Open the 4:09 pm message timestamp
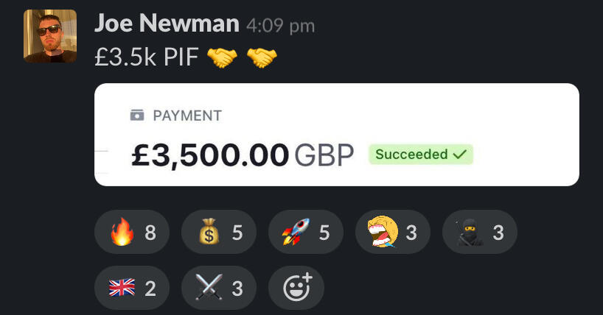603x315 pixels. pyautogui.click(x=280, y=26)
